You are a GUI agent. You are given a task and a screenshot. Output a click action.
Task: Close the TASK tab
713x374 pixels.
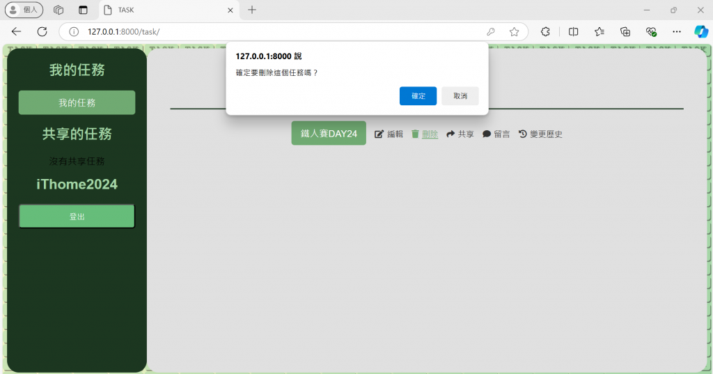coord(230,10)
